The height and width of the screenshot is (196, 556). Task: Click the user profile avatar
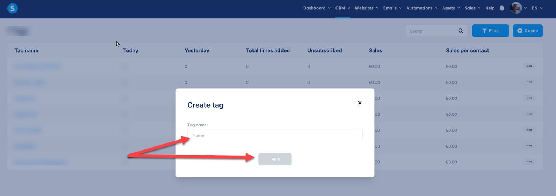tap(516, 8)
